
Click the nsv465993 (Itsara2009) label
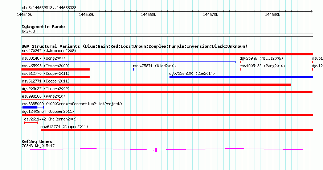point(46,66)
